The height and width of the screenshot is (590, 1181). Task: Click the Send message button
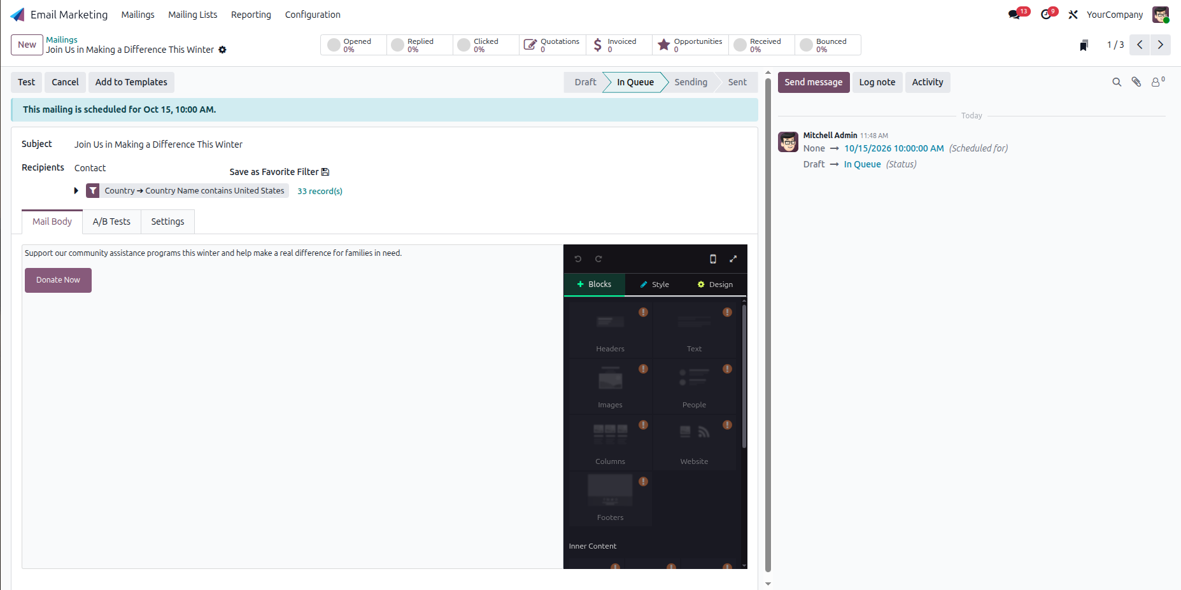coord(814,82)
